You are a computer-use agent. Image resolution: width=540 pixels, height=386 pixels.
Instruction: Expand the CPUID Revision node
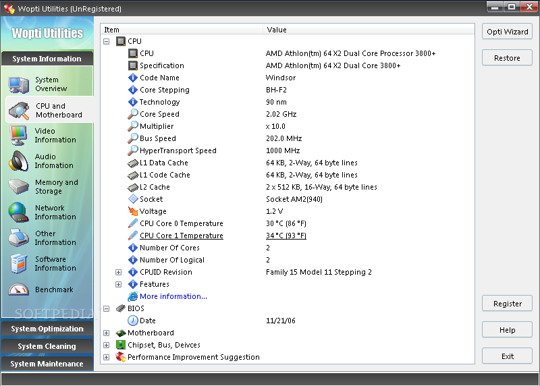119,273
